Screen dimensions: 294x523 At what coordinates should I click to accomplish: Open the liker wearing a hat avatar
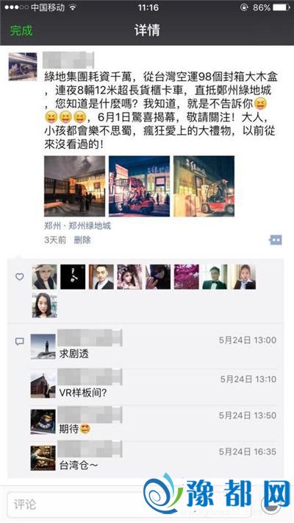[x=44, y=276]
